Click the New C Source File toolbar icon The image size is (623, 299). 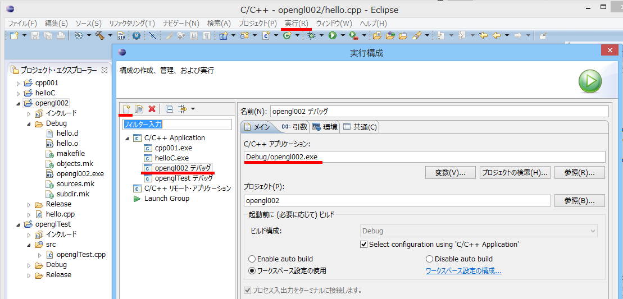click(266, 36)
